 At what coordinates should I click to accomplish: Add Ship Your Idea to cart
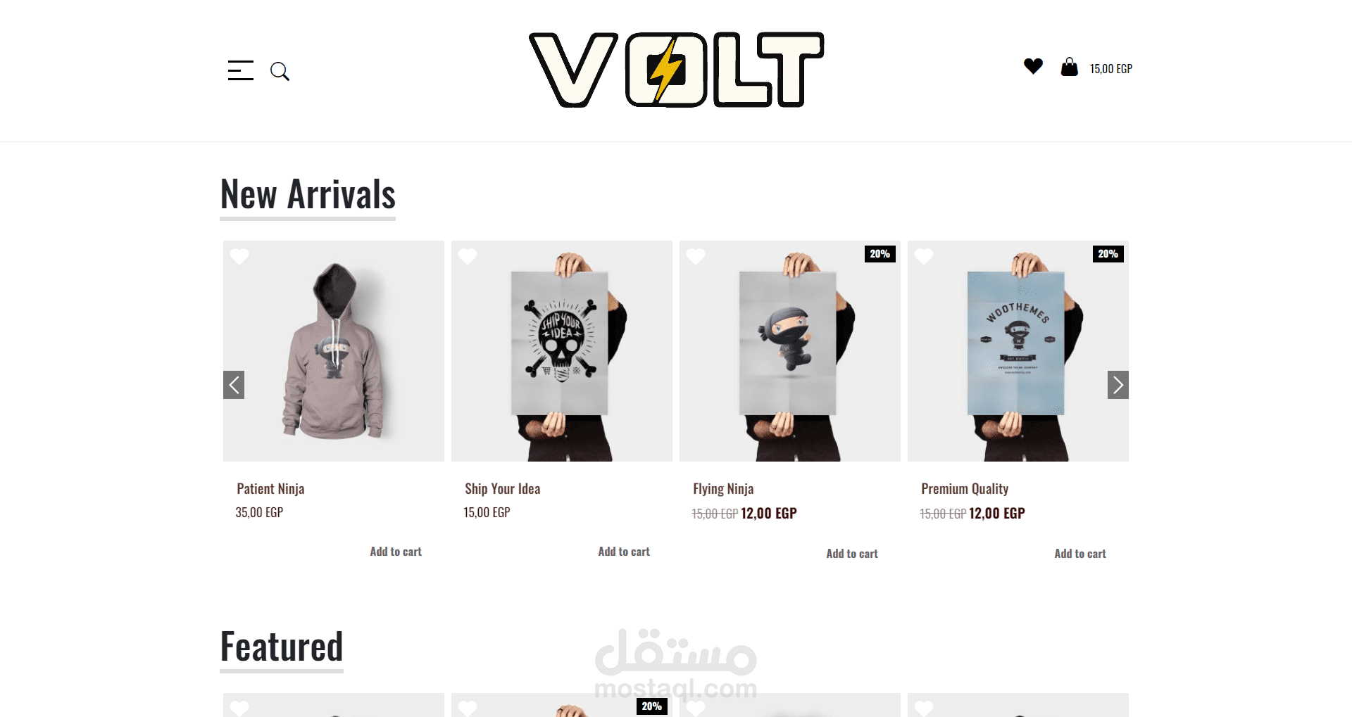pos(624,552)
